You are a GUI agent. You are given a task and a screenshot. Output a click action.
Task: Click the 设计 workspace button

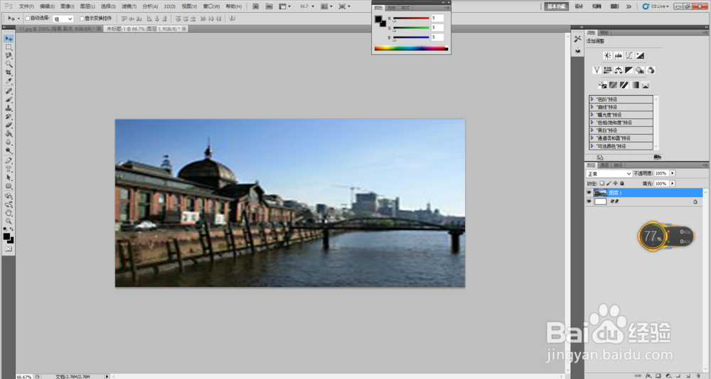coord(579,6)
